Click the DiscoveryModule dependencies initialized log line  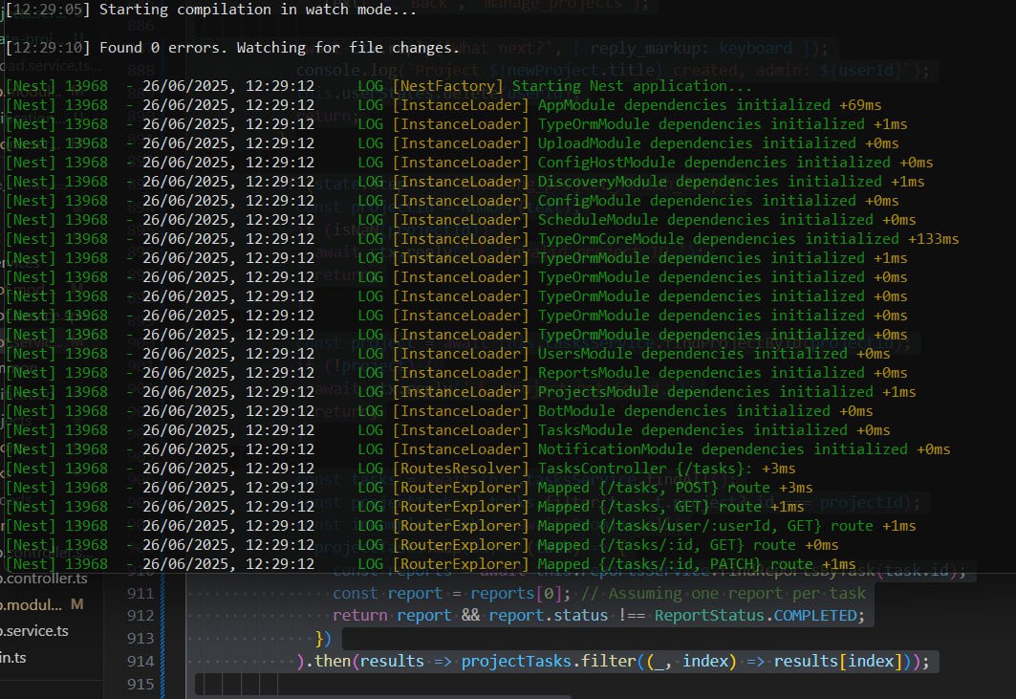click(465, 182)
